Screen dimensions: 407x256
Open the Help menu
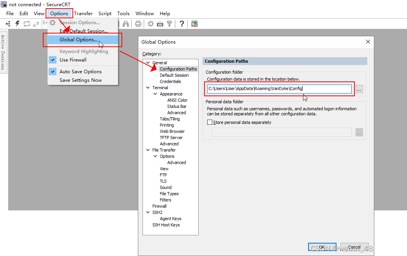(165, 14)
